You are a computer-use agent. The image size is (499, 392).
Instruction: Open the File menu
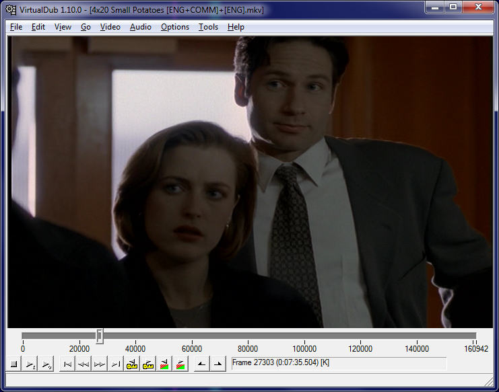16,27
